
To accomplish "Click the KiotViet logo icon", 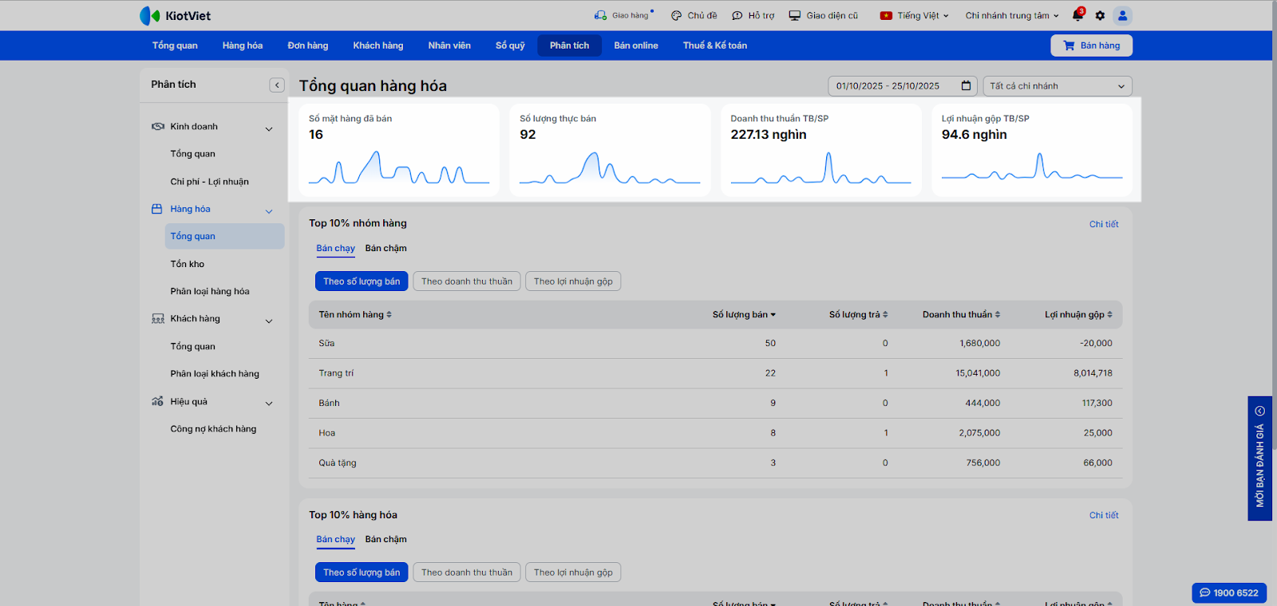I will 150,16.
